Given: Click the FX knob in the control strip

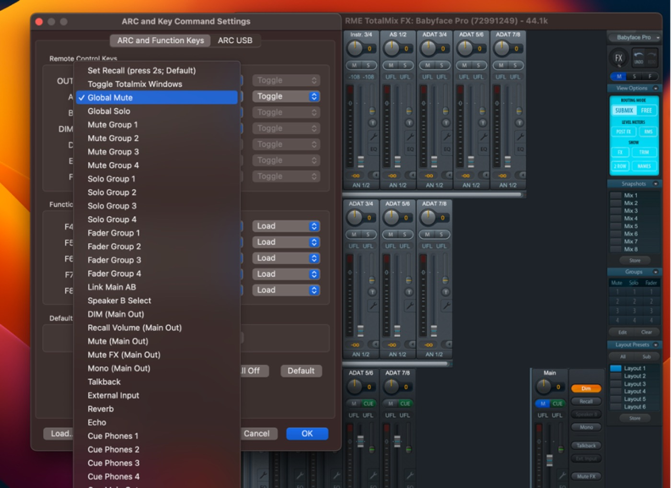Looking at the screenshot, I should pyautogui.click(x=618, y=58).
